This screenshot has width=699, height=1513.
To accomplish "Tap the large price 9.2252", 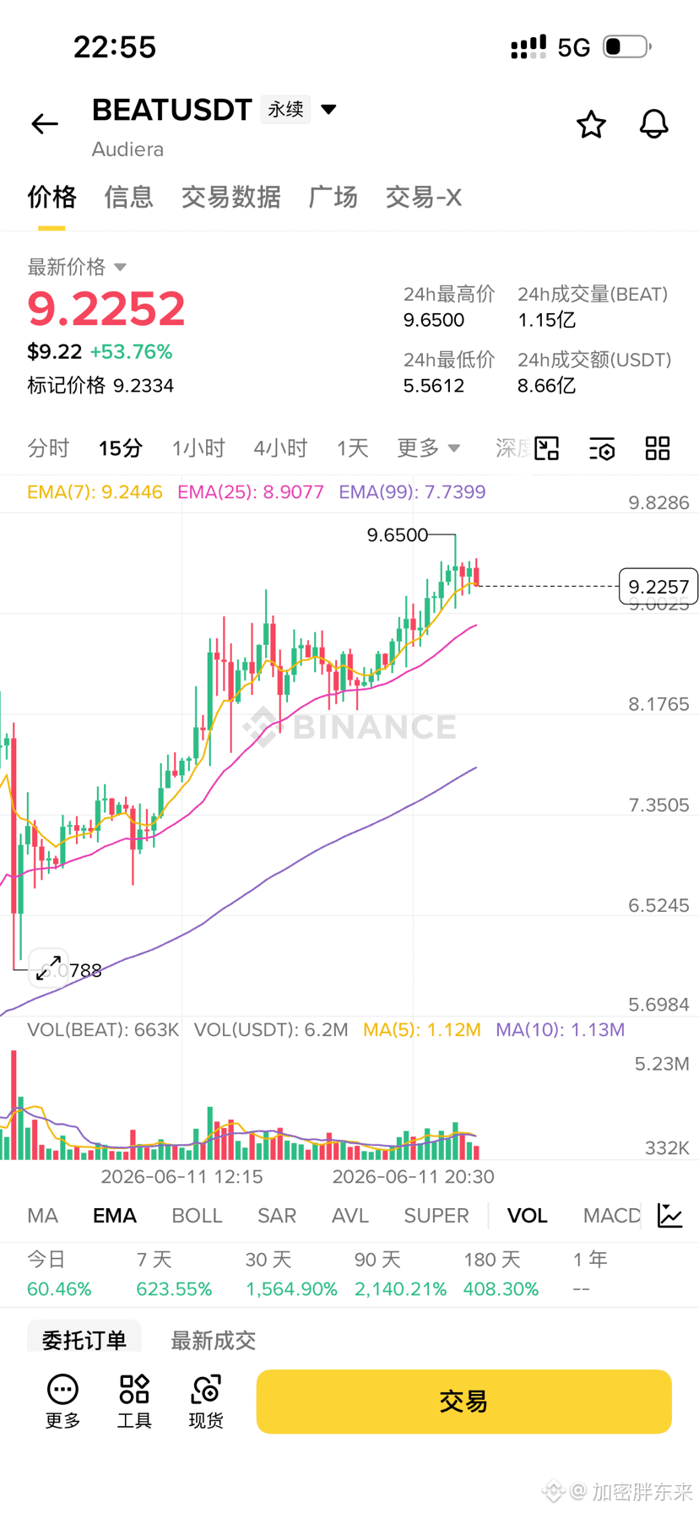I will pyautogui.click(x=106, y=309).
